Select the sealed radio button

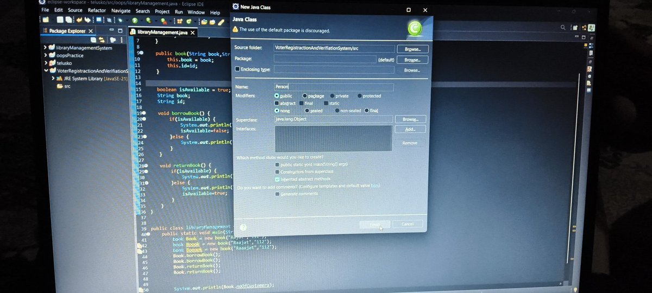307,111
